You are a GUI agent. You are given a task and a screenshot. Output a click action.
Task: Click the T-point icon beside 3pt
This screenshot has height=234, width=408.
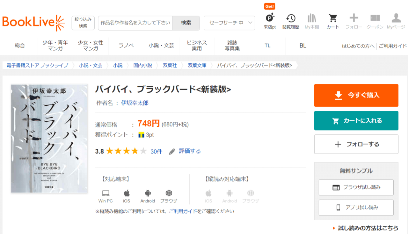(x=142, y=135)
